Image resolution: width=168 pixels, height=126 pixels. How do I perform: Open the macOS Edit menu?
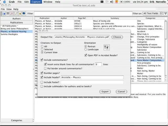27,2
